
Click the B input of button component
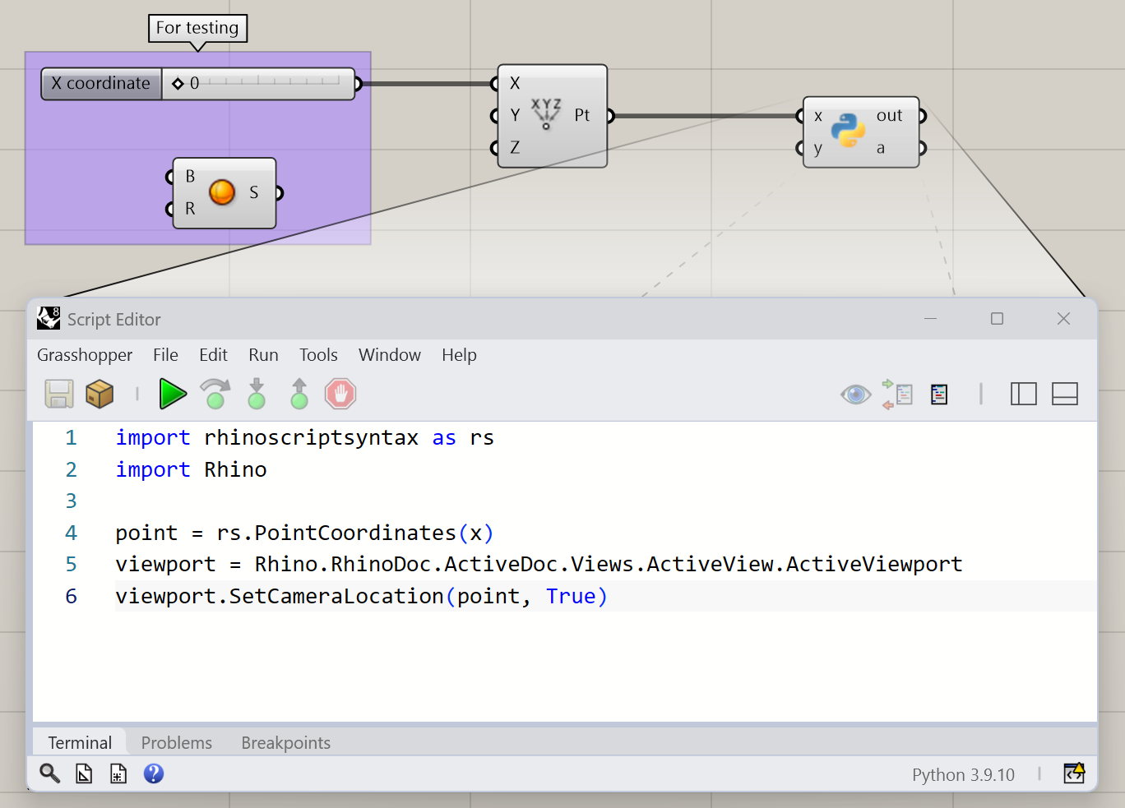[x=190, y=177]
